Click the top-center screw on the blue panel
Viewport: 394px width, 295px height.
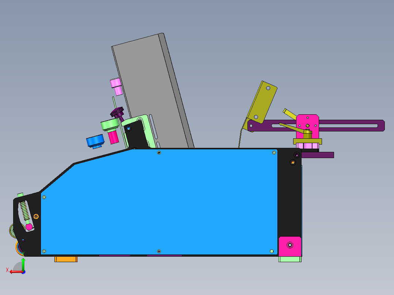pyautogui.click(x=159, y=153)
